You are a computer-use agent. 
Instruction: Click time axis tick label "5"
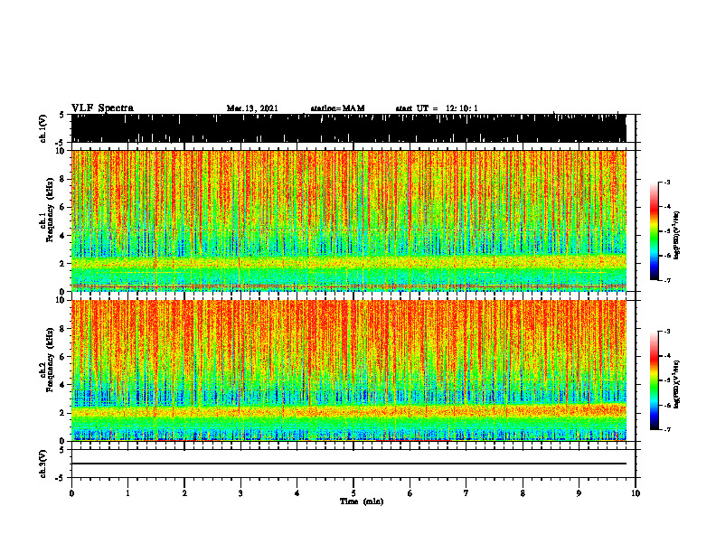pyautogui.click(x=353, y=493)
